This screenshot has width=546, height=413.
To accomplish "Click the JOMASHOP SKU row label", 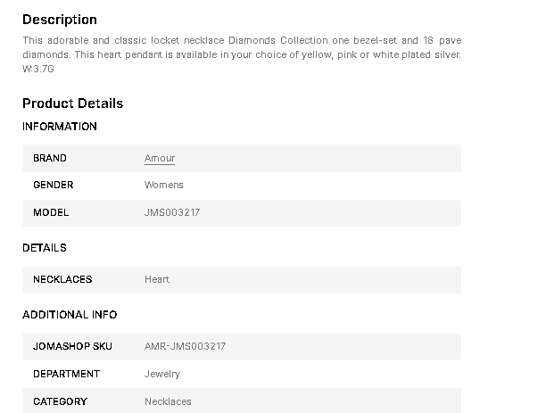I will [72, 346].
